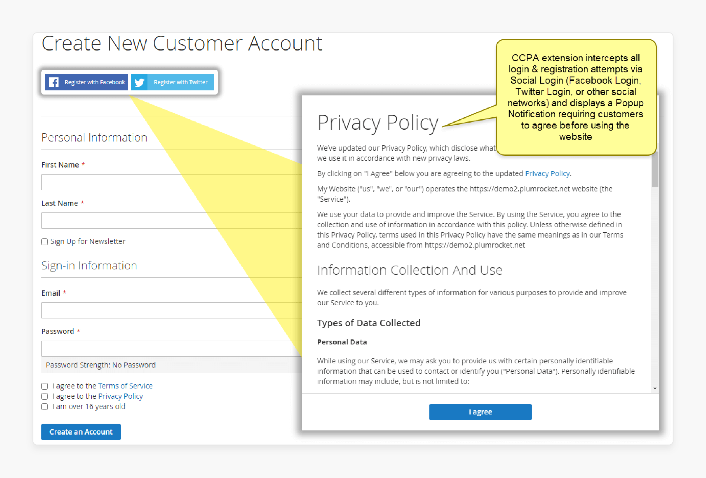Viewport: 706px width, 478px height.
Task: Enable the I agree to Terms of Service
Action: [x=44, y=386]
